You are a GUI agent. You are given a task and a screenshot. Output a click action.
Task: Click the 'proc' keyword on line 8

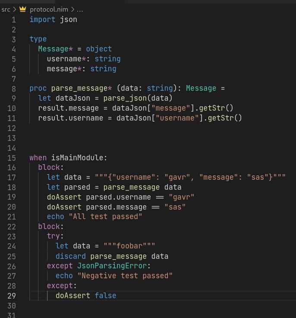pos(38,89)
